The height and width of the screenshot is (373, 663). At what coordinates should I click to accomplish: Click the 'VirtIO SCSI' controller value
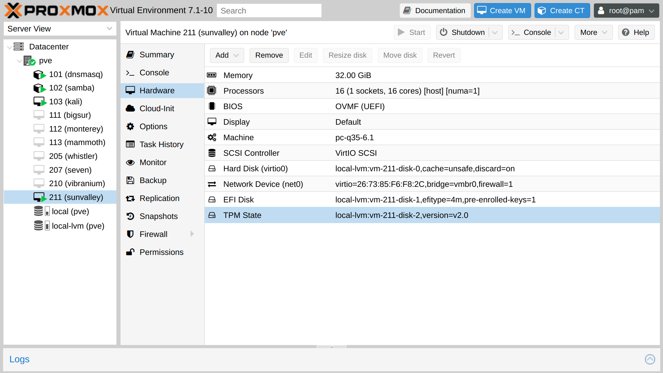coord(356,153)
